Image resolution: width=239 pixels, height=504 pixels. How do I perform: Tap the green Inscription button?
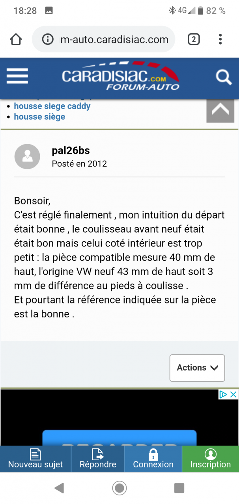point(210,459)
